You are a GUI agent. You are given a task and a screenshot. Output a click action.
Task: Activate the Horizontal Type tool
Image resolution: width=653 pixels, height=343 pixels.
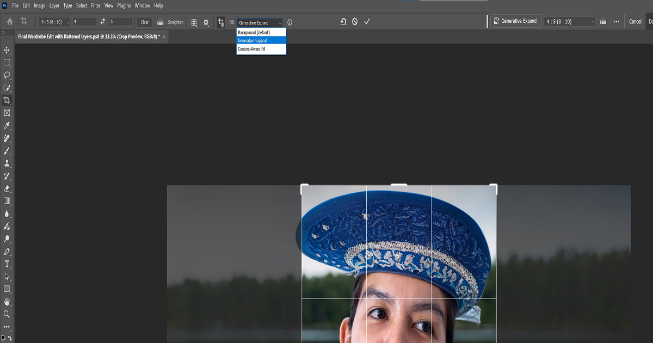pyautogui.click(x=7, y=264)
